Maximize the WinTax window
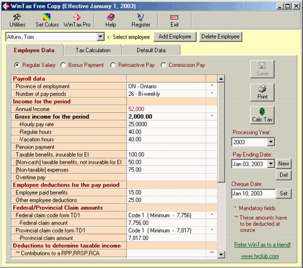Screen dimensions: 303x268 click(x=288, y=6)
